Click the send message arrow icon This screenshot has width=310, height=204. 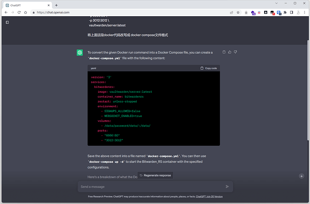(x=227, y=187)
